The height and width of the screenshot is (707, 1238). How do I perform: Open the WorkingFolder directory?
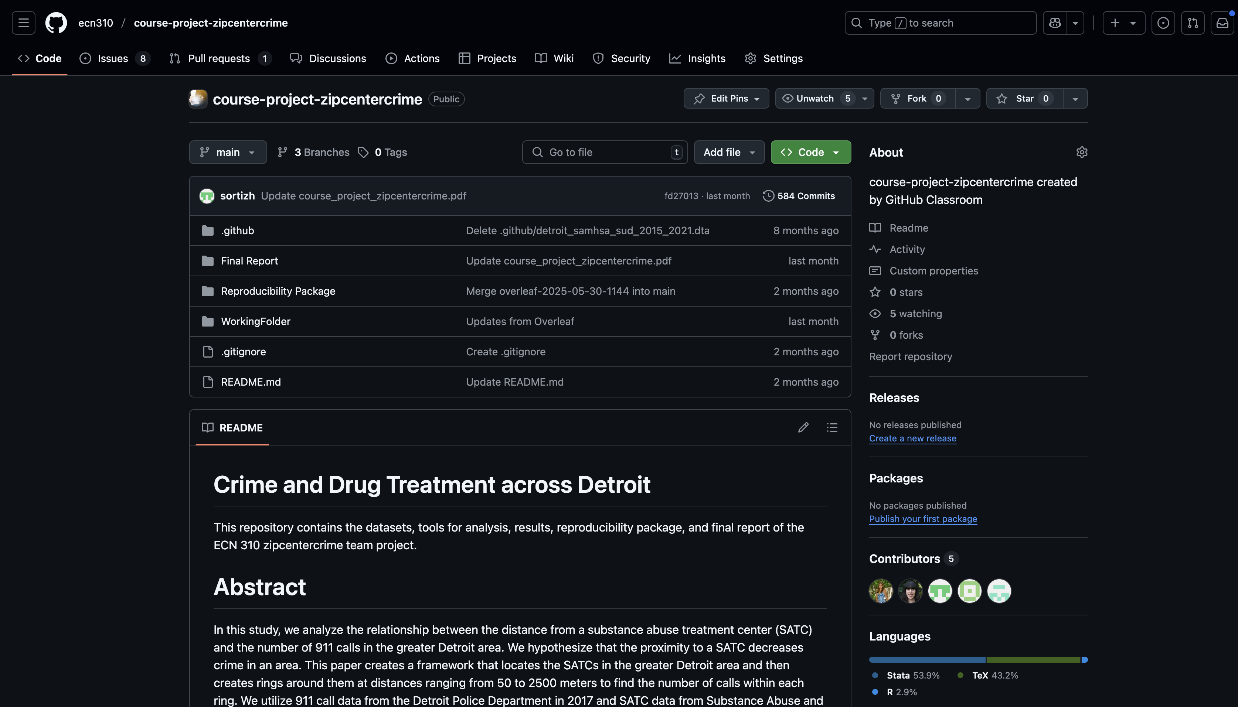click(255, 321)
